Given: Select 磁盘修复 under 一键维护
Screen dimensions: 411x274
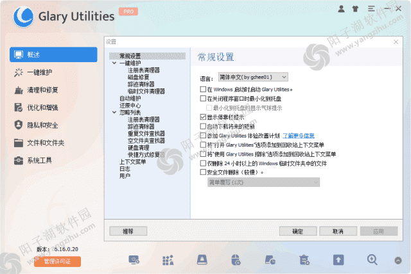Looking at the screenshot, I should point(138,77).
